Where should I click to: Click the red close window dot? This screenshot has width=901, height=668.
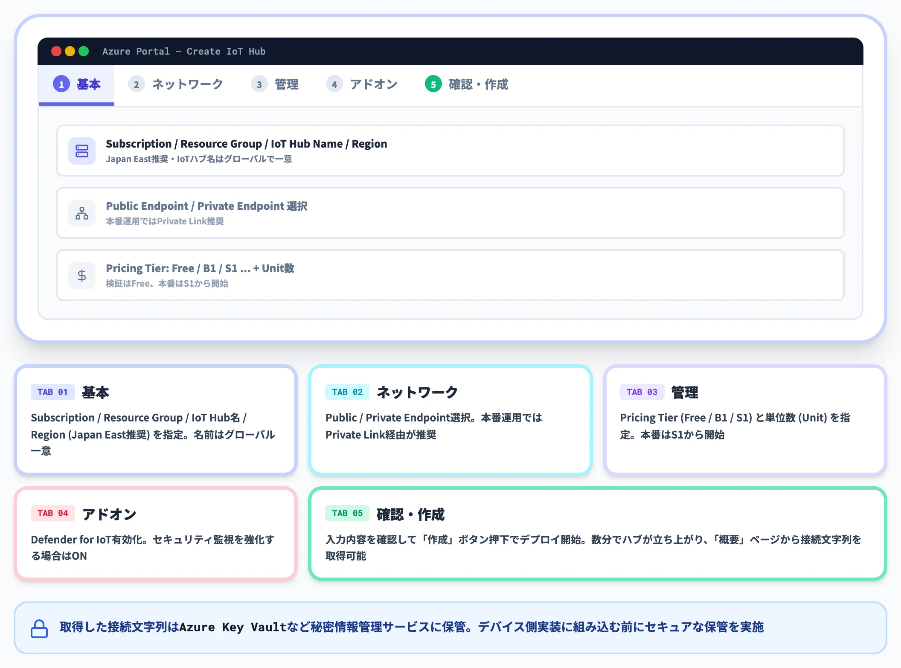(x=56, y=51)
